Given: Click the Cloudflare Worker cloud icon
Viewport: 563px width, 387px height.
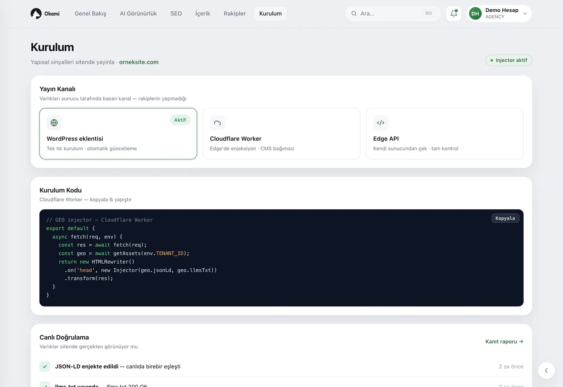Looking at the screenshot, I should tap(218, 123).
